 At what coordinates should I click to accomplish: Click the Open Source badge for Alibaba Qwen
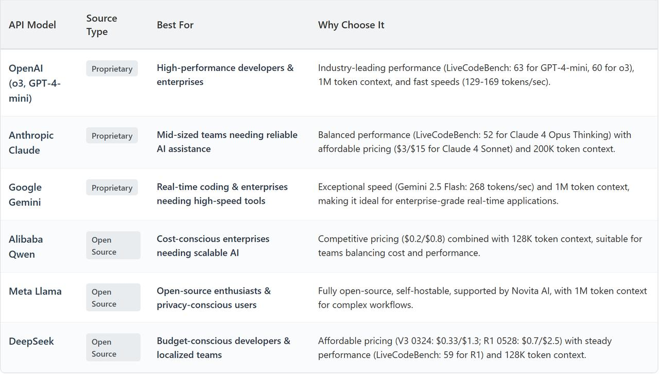pyautogui.click(x=113, y=245)
